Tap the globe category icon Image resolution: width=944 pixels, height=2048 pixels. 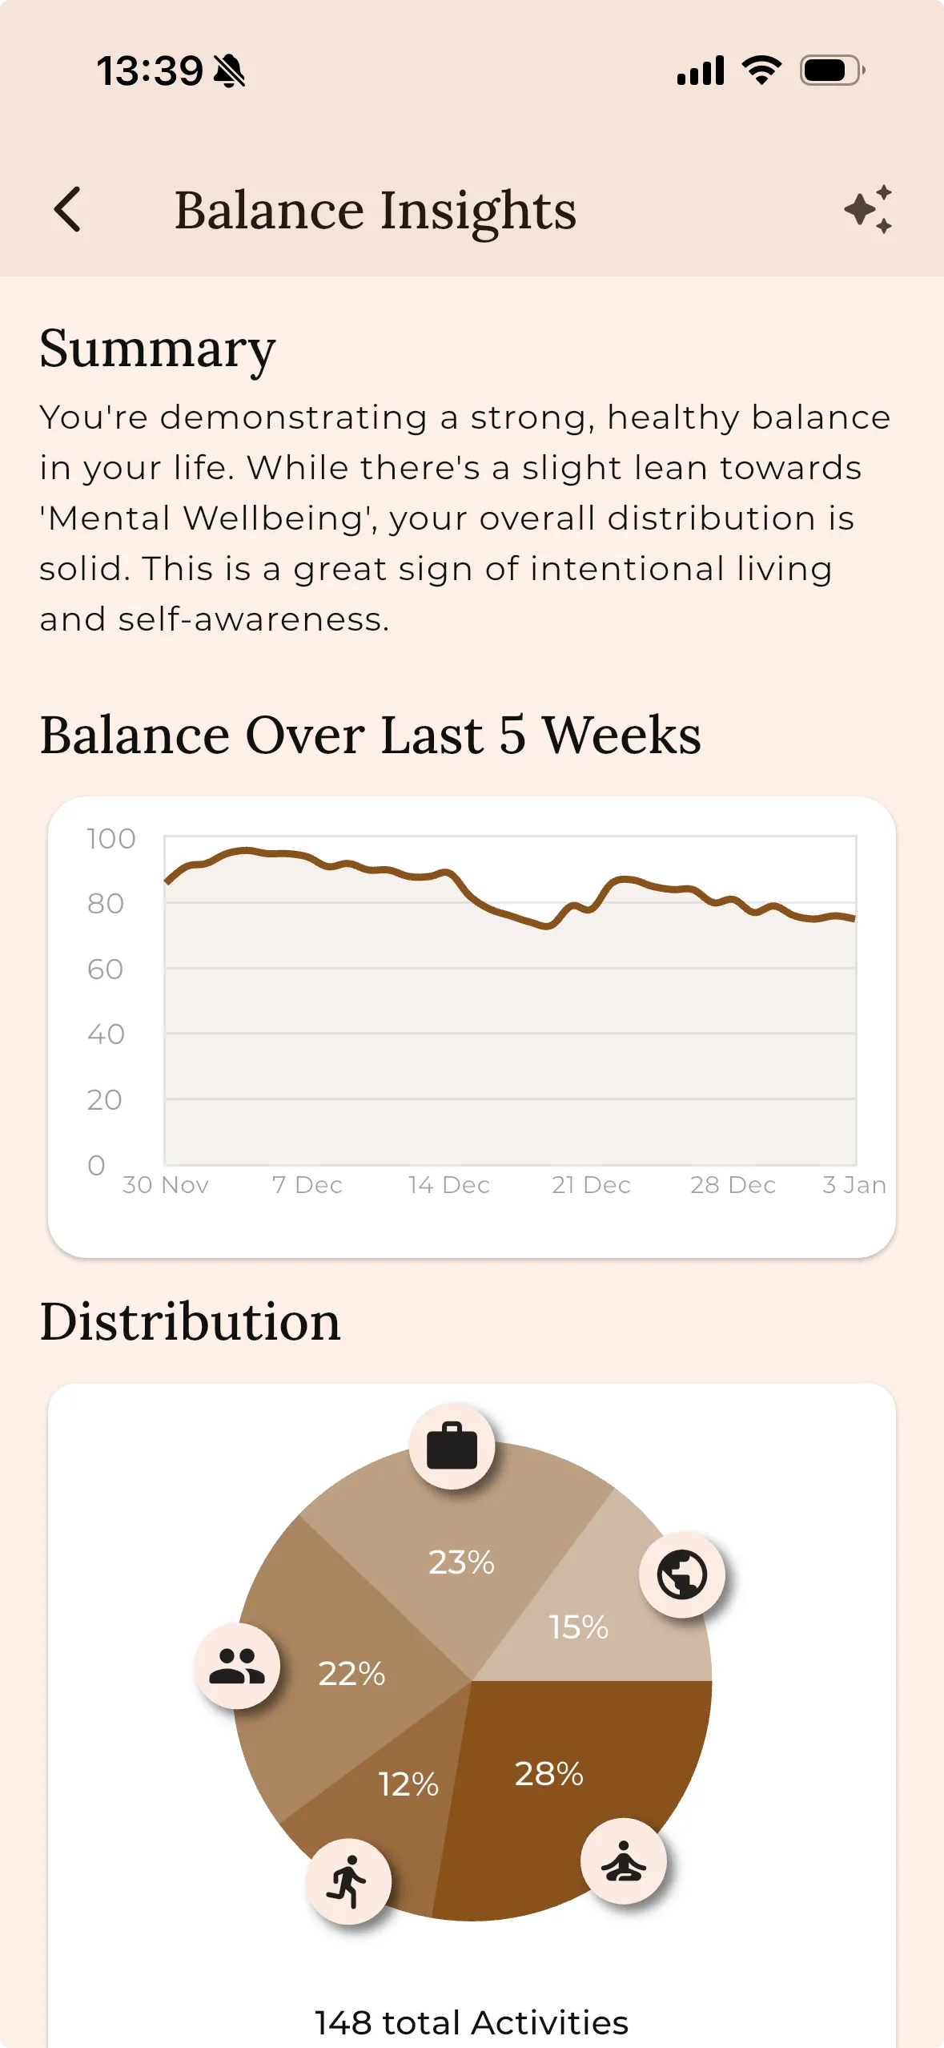click(681, 1575)
